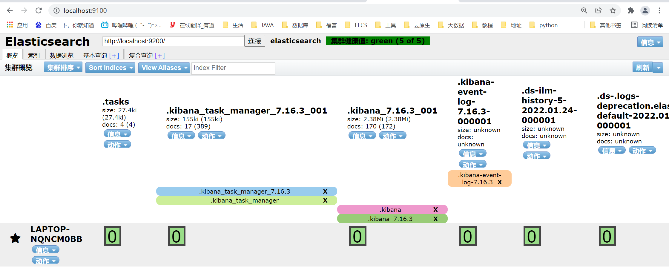This screenshot has width=669, height=268.
Task: Remove the .kibana_task_manager_7.16.3 alias with X
Action: coord(325,191)
